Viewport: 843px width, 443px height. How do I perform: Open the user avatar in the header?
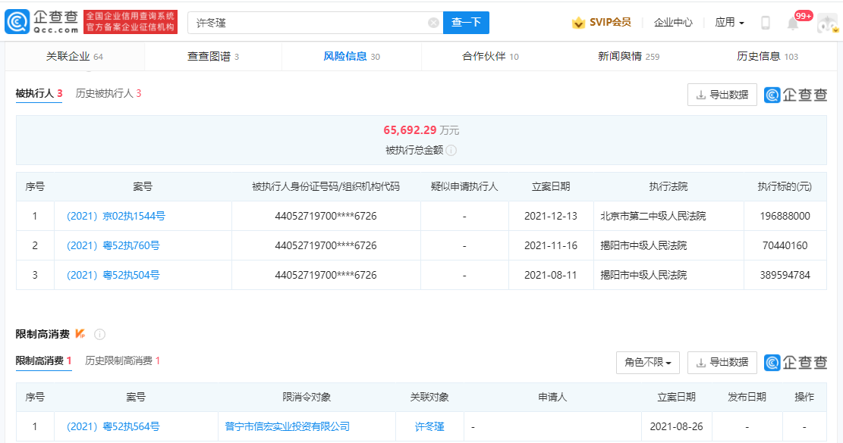click(827, 23)
